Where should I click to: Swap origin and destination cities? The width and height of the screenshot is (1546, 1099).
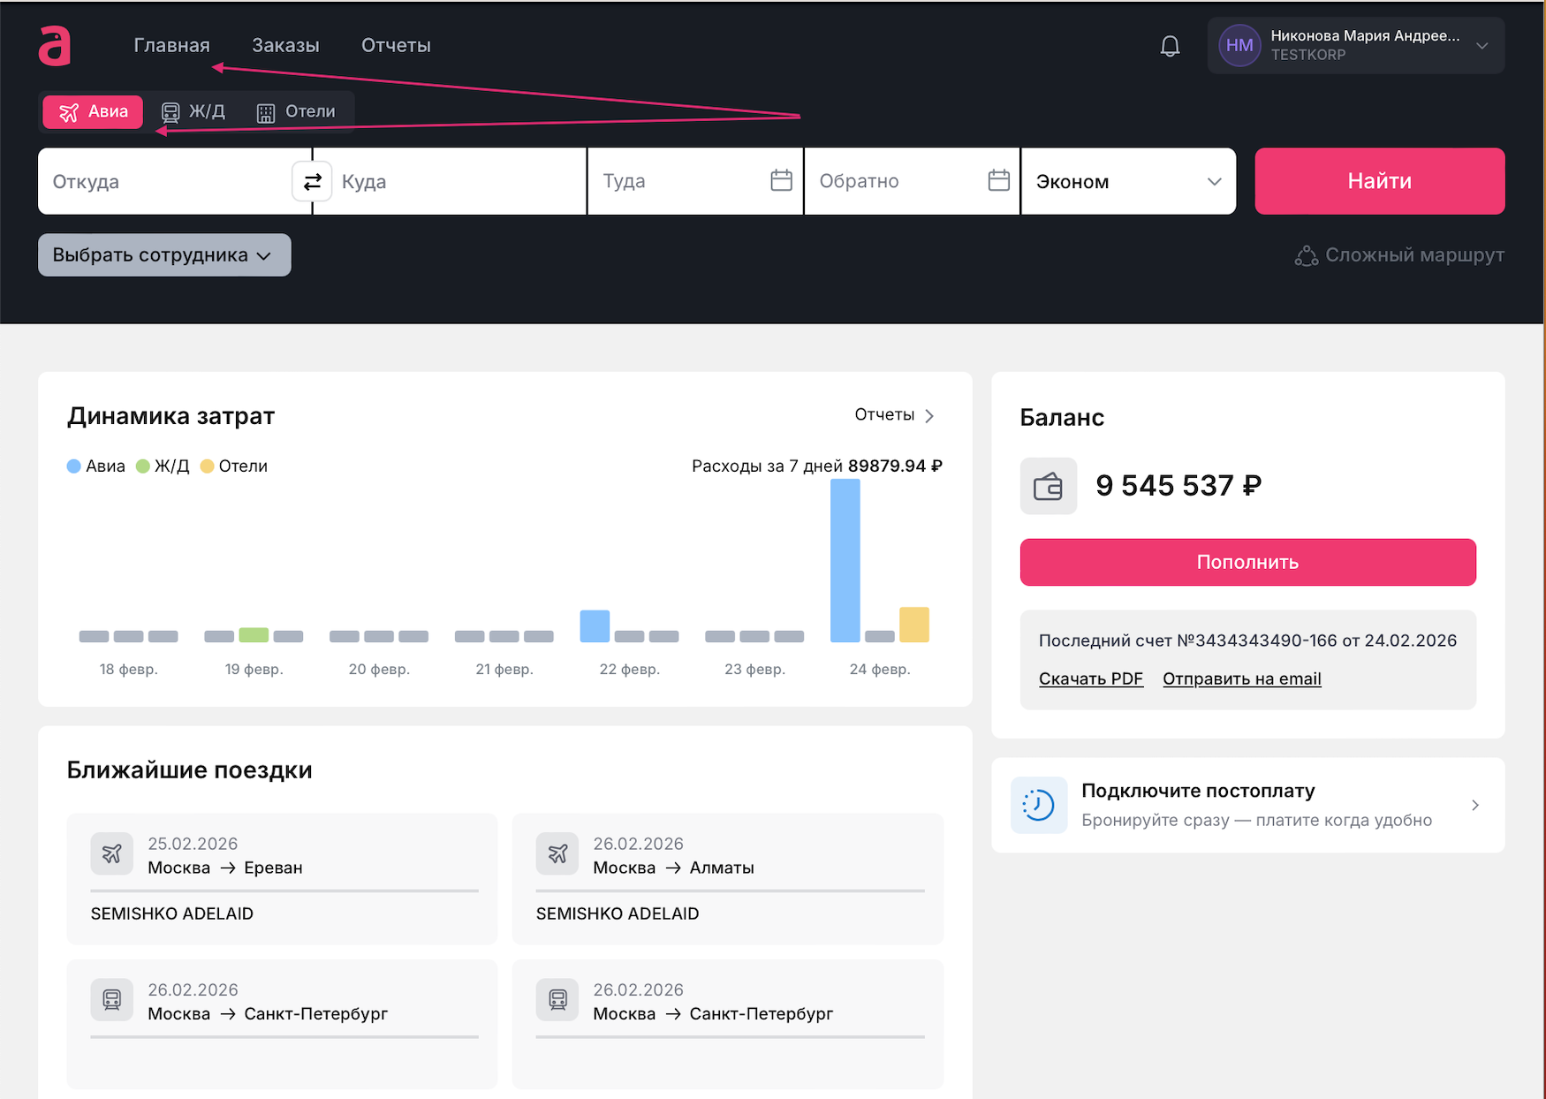[312, 182]
